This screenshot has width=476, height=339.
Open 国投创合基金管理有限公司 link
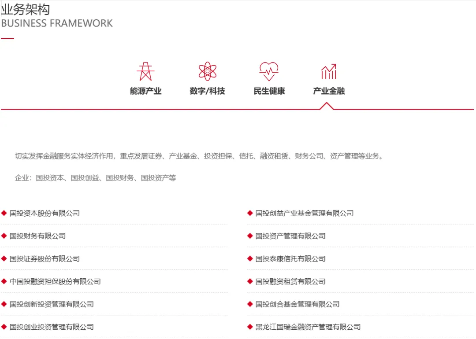[x=297, y=304]
